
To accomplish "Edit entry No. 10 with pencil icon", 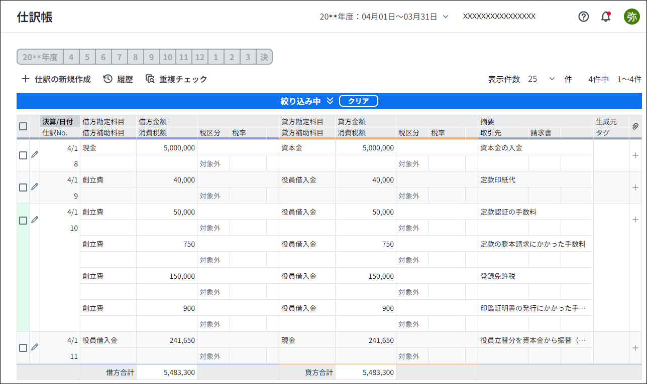I will (x=34, y=220).
